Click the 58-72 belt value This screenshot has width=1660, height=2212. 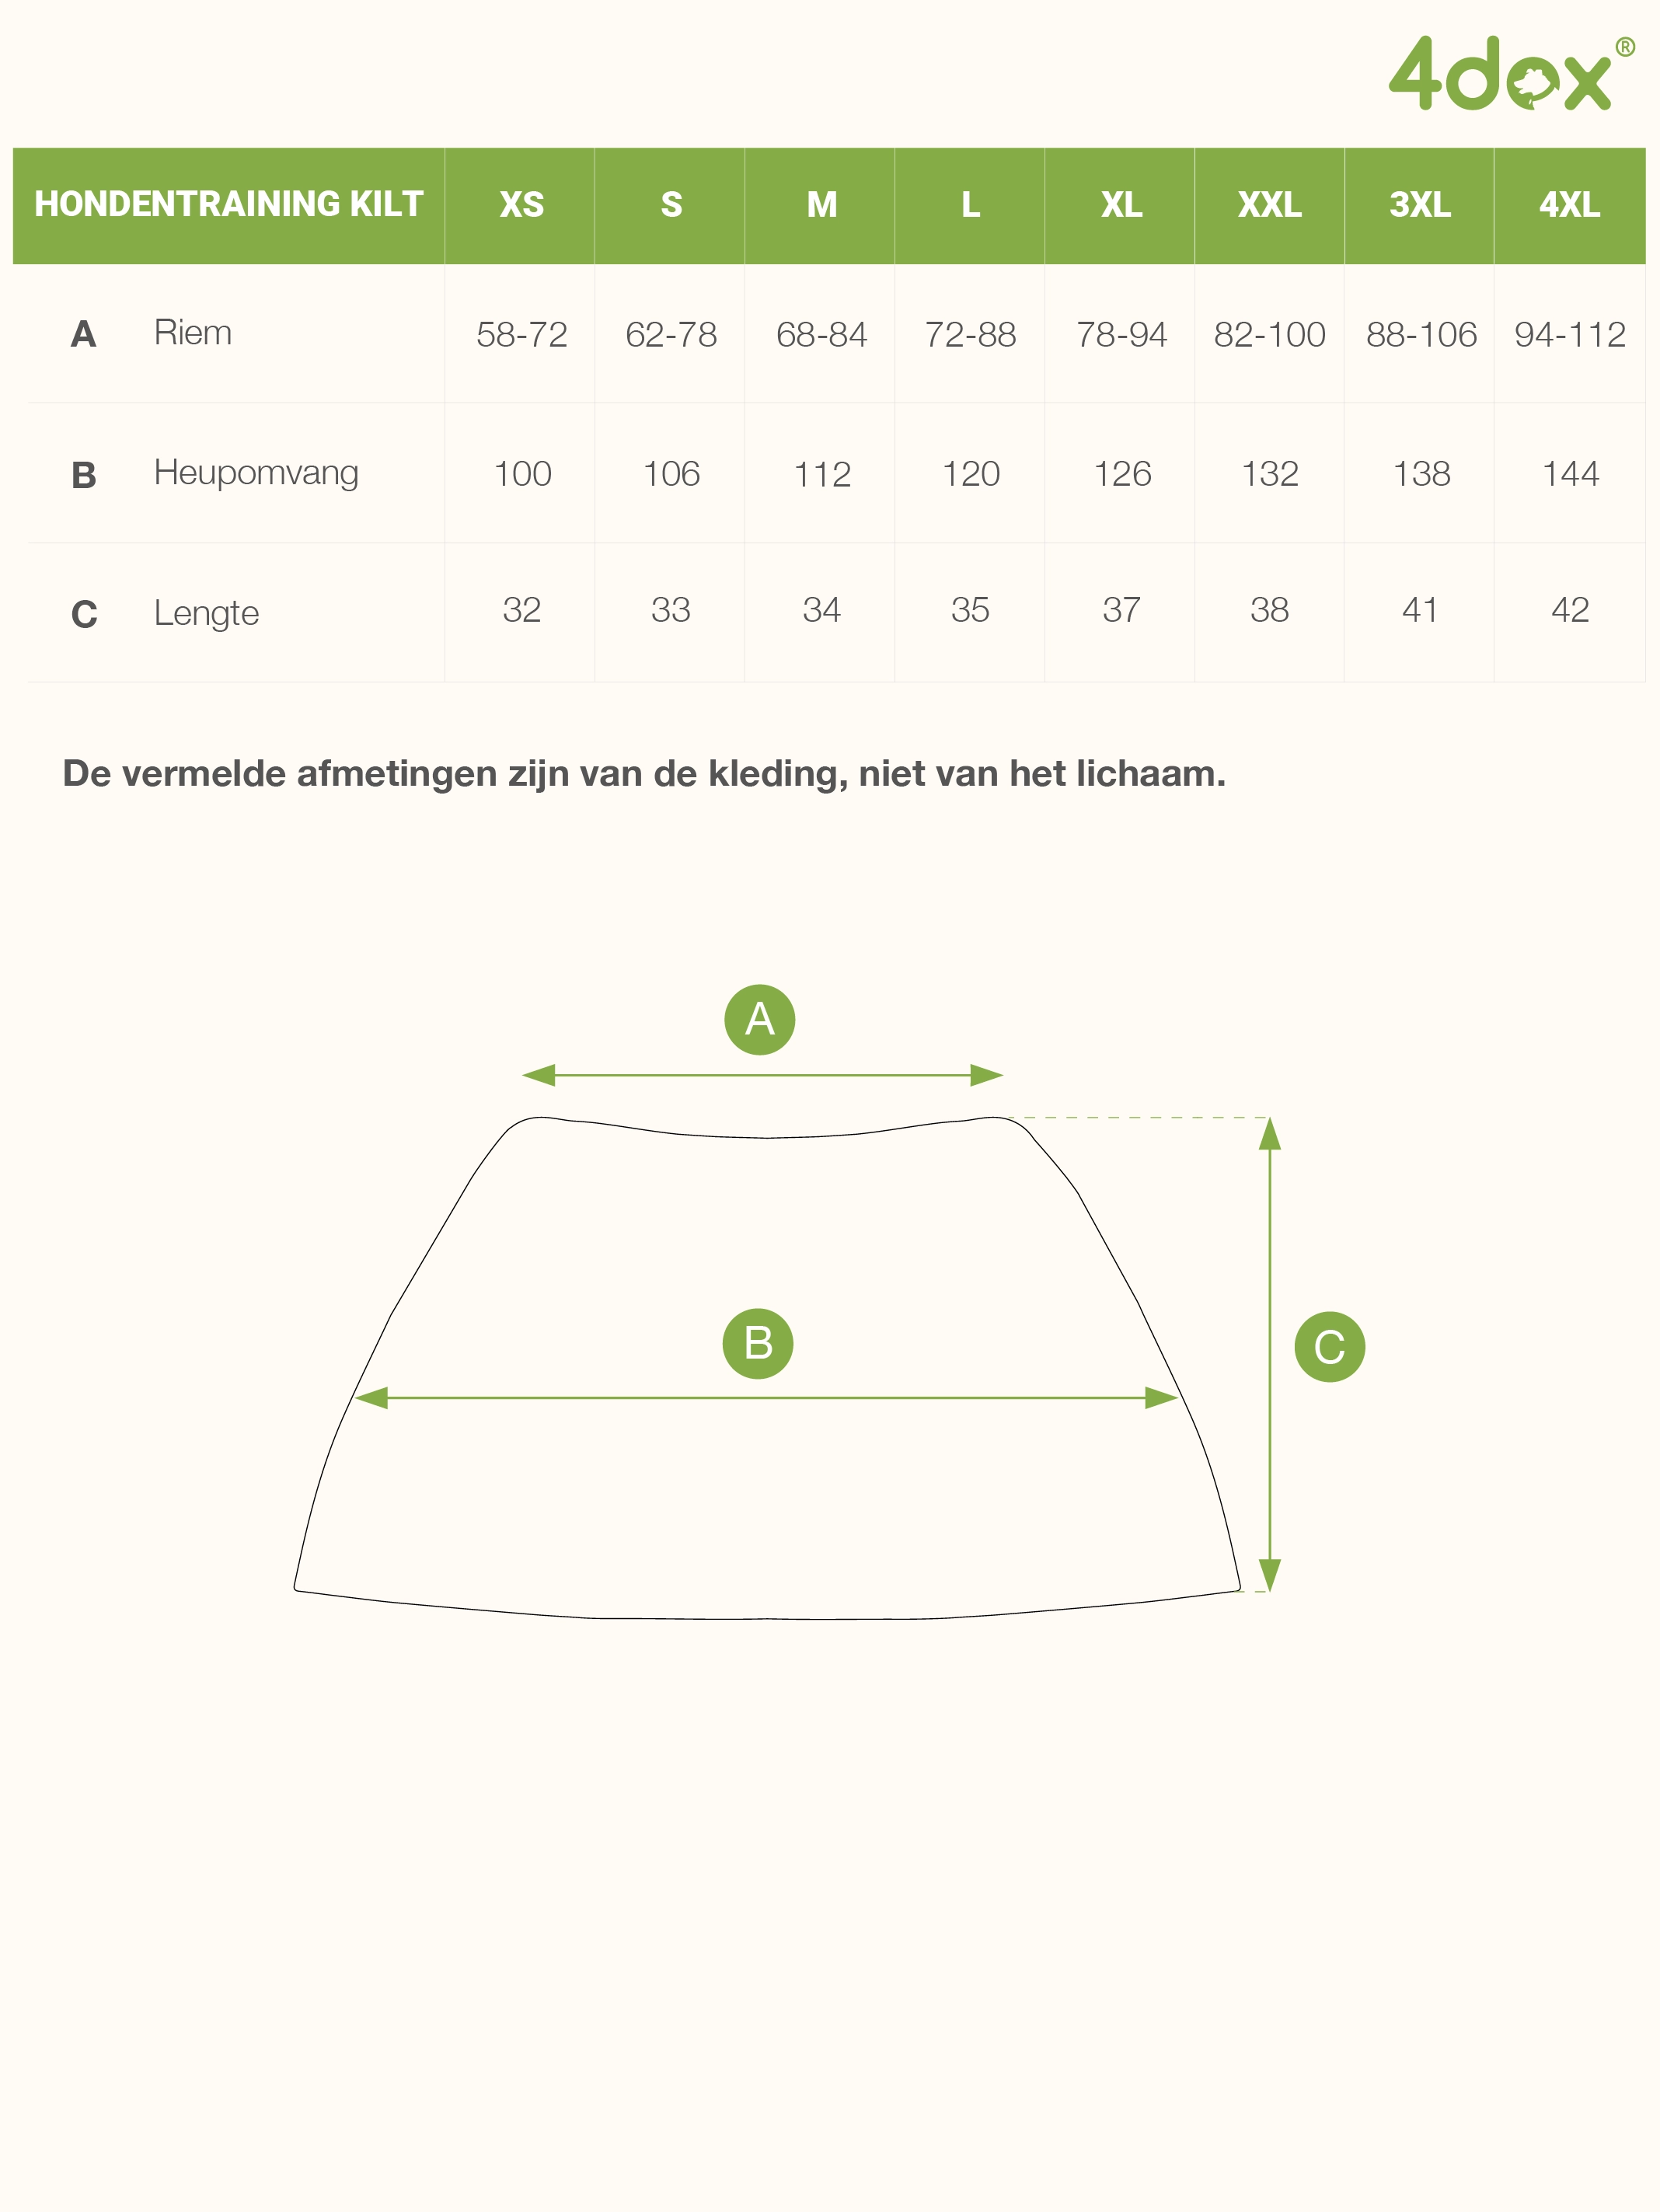pos(521,334)
